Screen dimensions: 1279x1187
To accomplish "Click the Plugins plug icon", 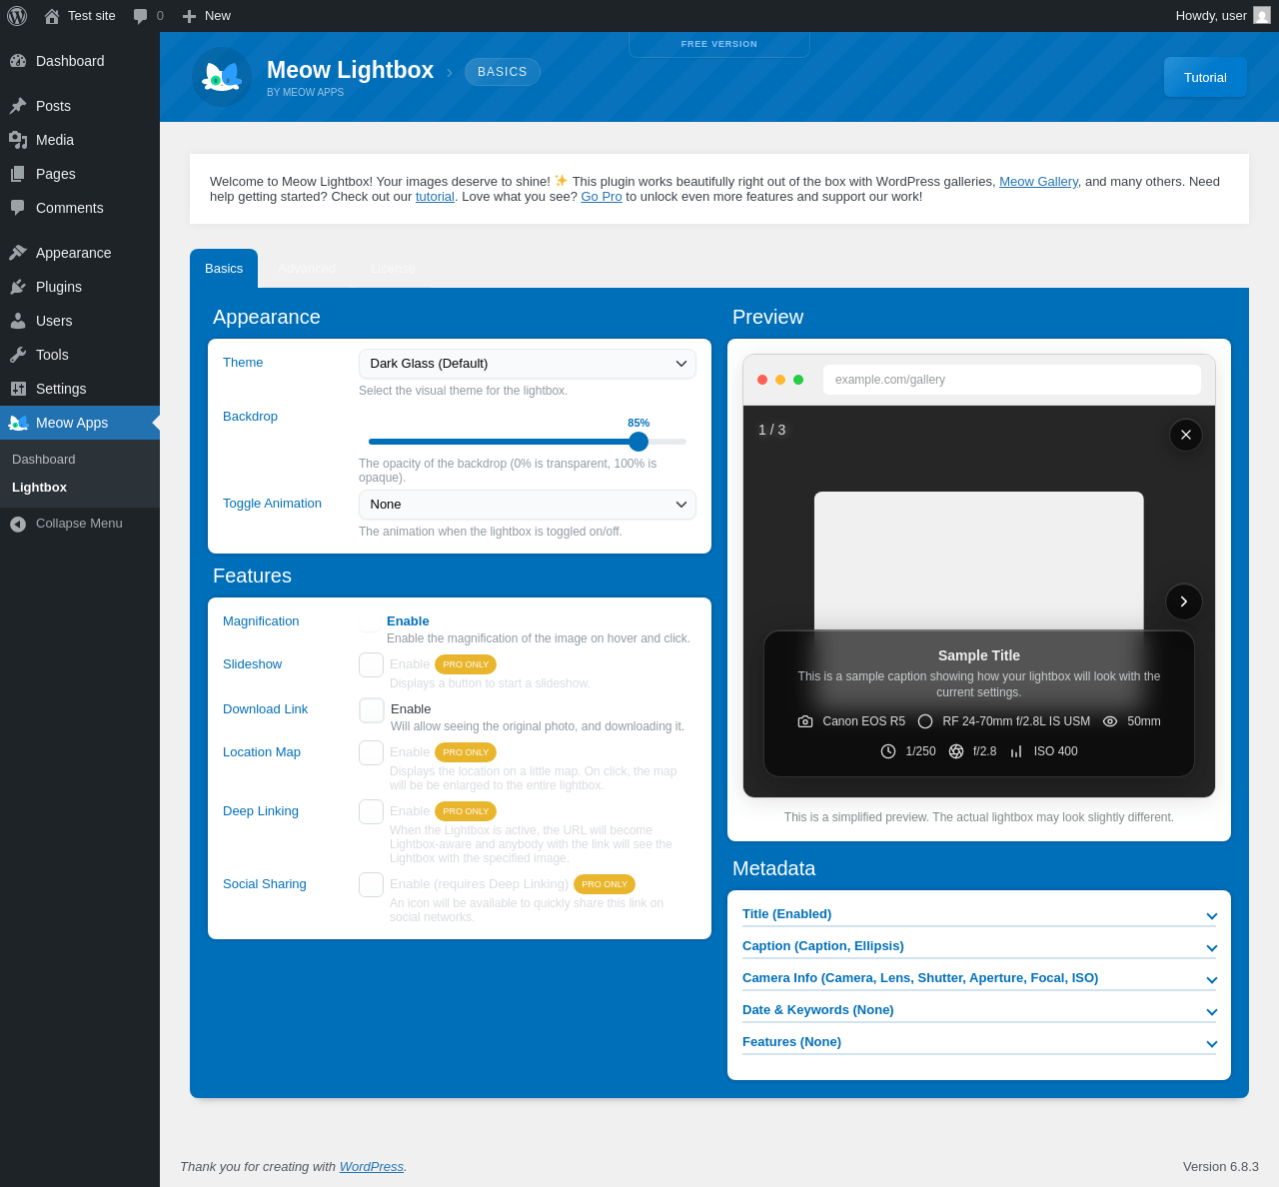I will point(18,287).
